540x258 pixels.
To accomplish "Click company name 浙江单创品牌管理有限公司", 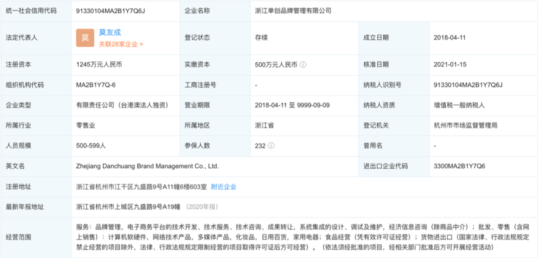I will click(293, 10).
